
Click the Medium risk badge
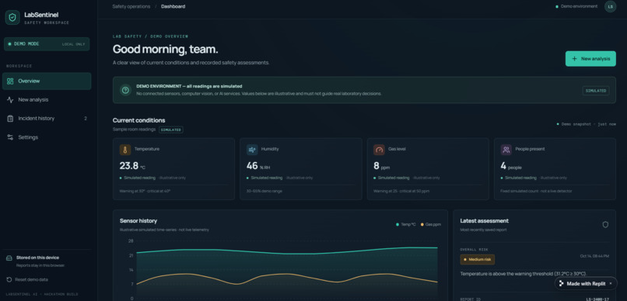point(477,260)
